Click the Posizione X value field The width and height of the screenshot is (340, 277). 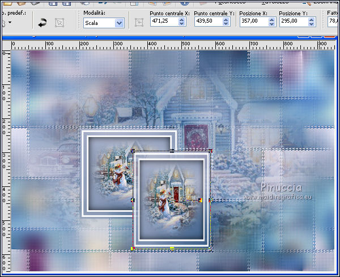point(254,21)
